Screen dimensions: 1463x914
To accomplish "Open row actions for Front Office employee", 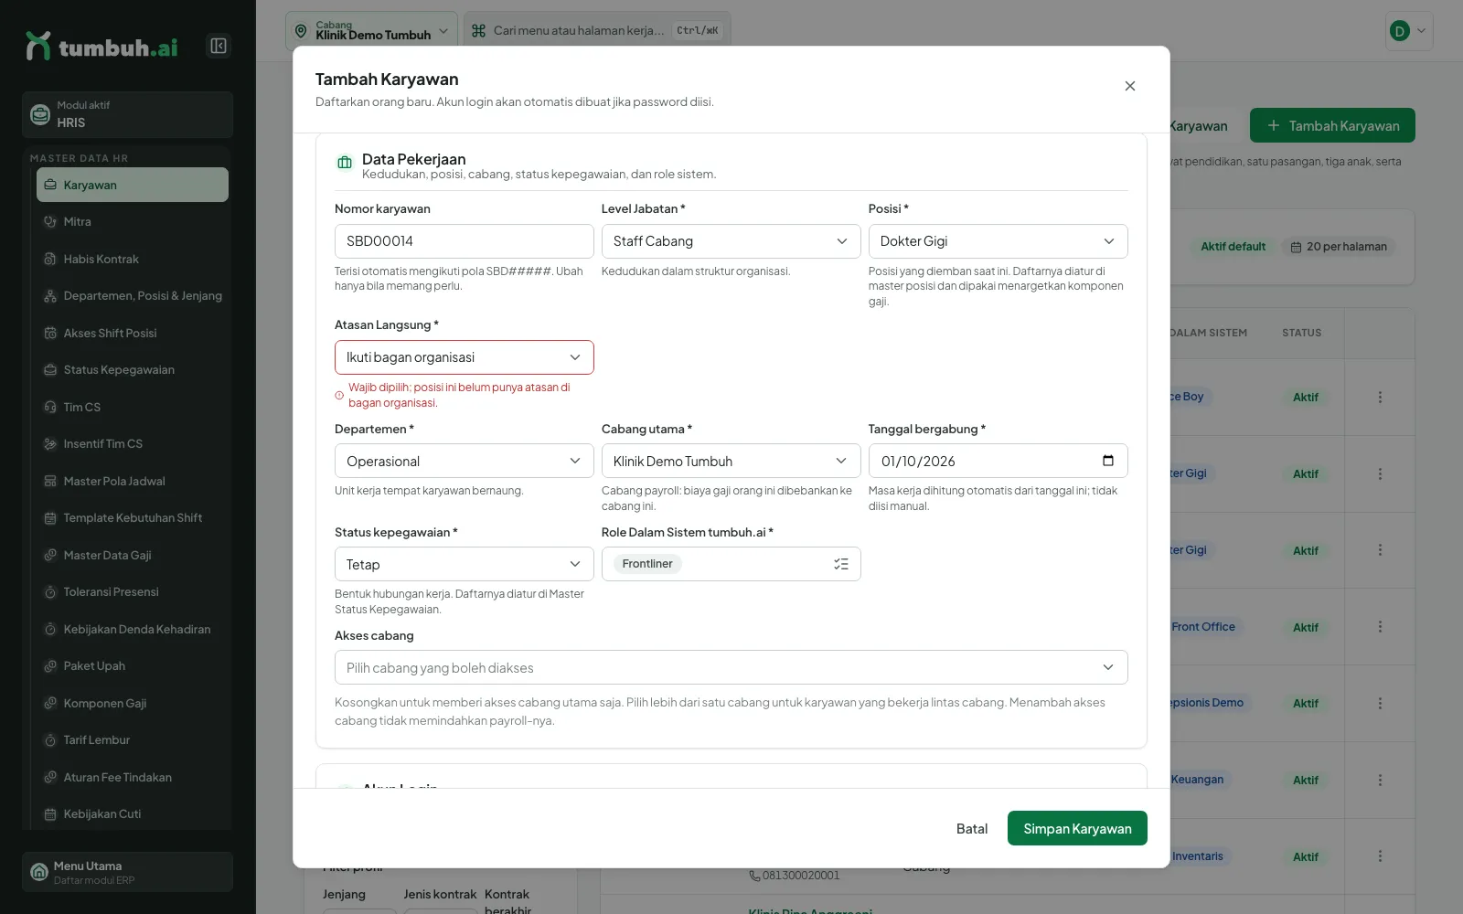I will (x=1380, y=627).
